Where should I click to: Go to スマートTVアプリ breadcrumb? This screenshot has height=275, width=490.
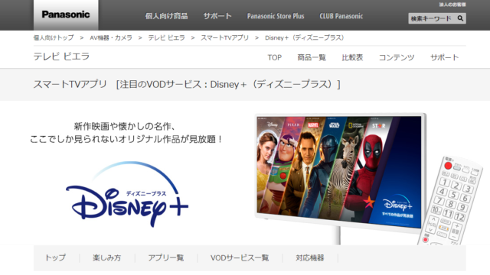point(224,37)
